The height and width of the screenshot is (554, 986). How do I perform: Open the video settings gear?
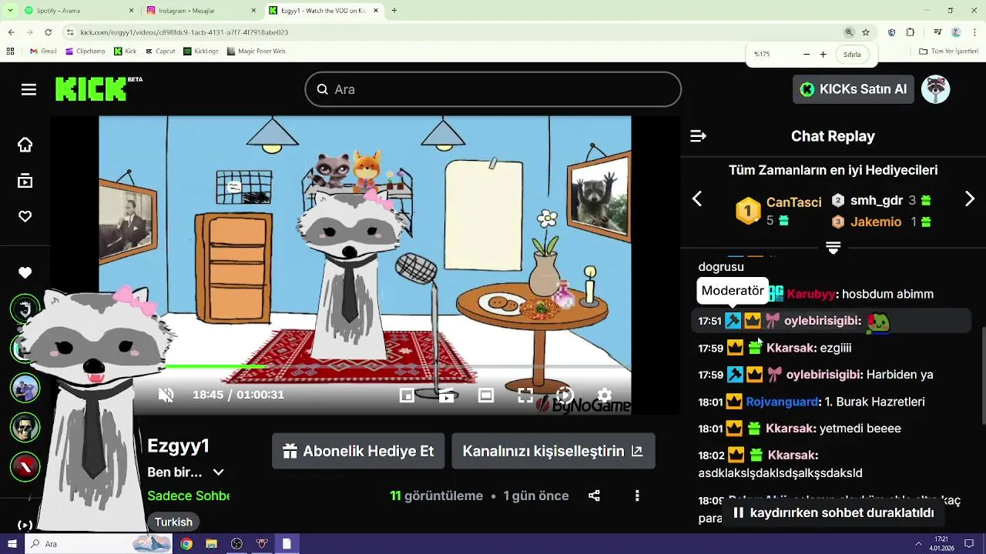pyautogui.click(x=605, y=395)
